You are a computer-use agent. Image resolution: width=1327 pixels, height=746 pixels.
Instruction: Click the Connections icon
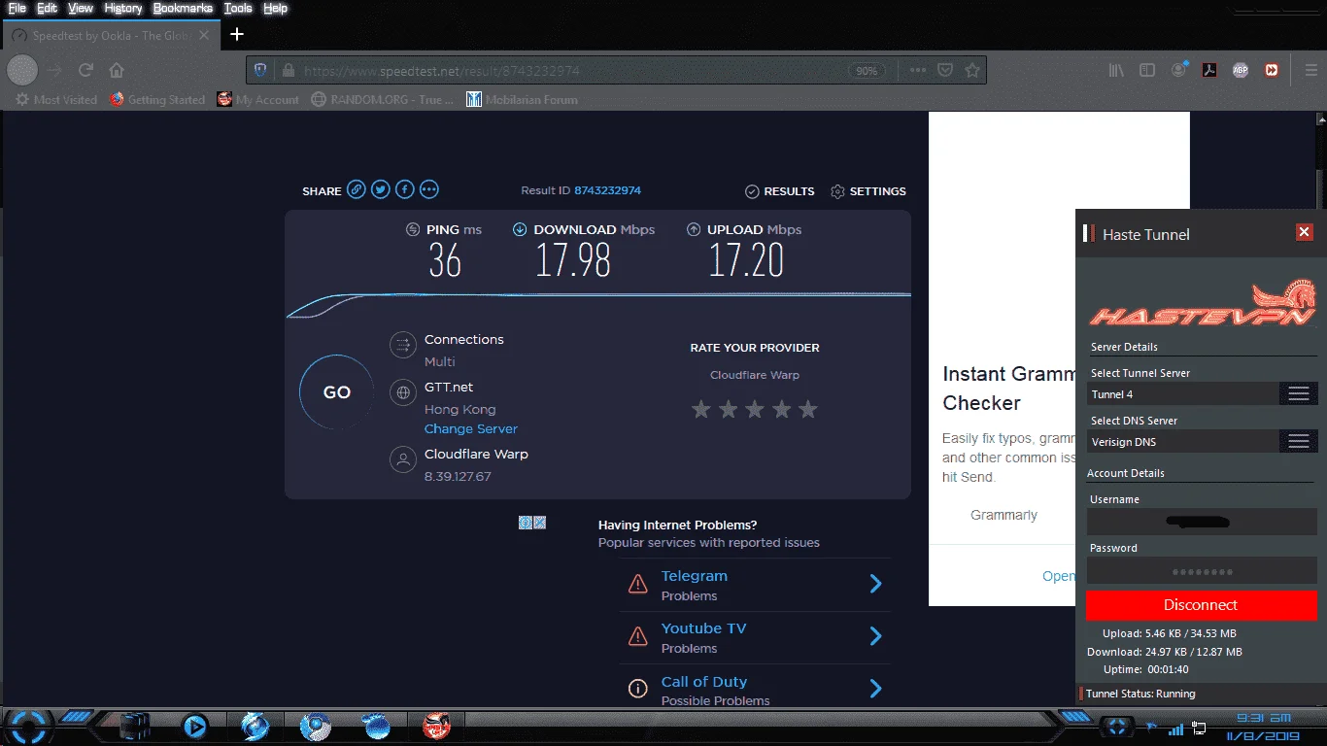tap(403, 345)
